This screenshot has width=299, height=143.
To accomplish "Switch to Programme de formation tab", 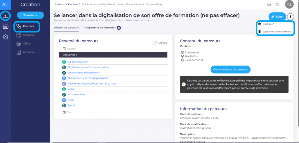I will [x=100, y=28].
